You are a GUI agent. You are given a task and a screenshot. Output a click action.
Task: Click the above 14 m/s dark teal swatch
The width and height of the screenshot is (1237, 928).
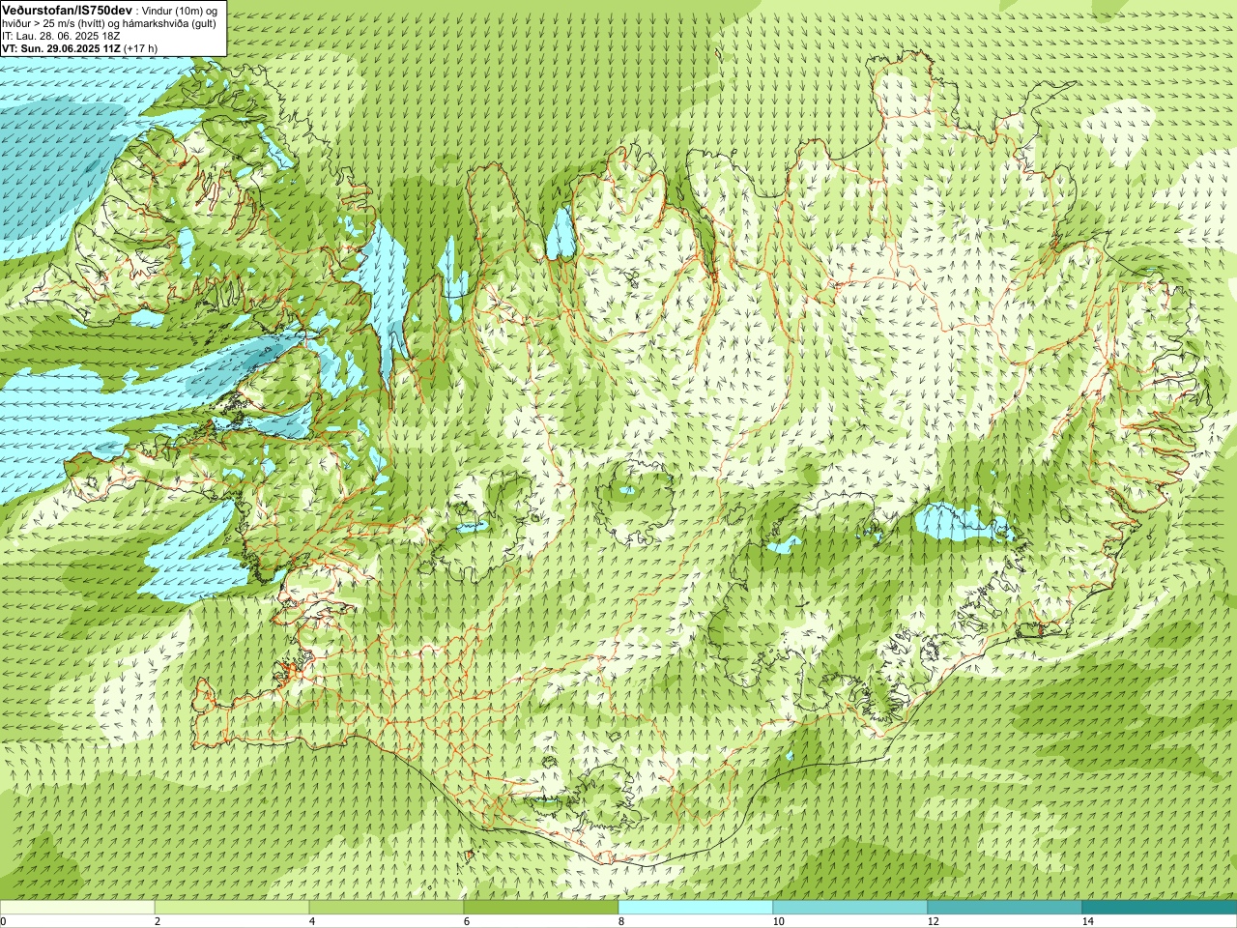click(x=1160, y=908)
